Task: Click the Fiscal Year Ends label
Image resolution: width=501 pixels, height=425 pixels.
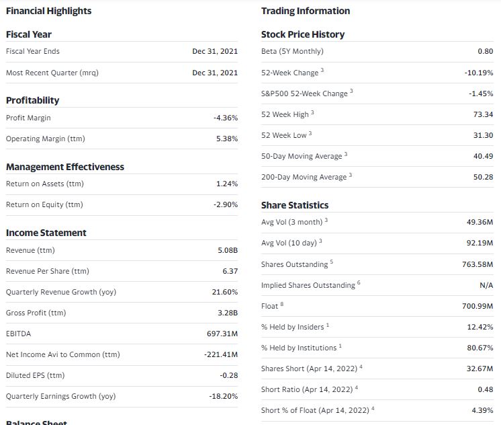Action: [33, 51]
